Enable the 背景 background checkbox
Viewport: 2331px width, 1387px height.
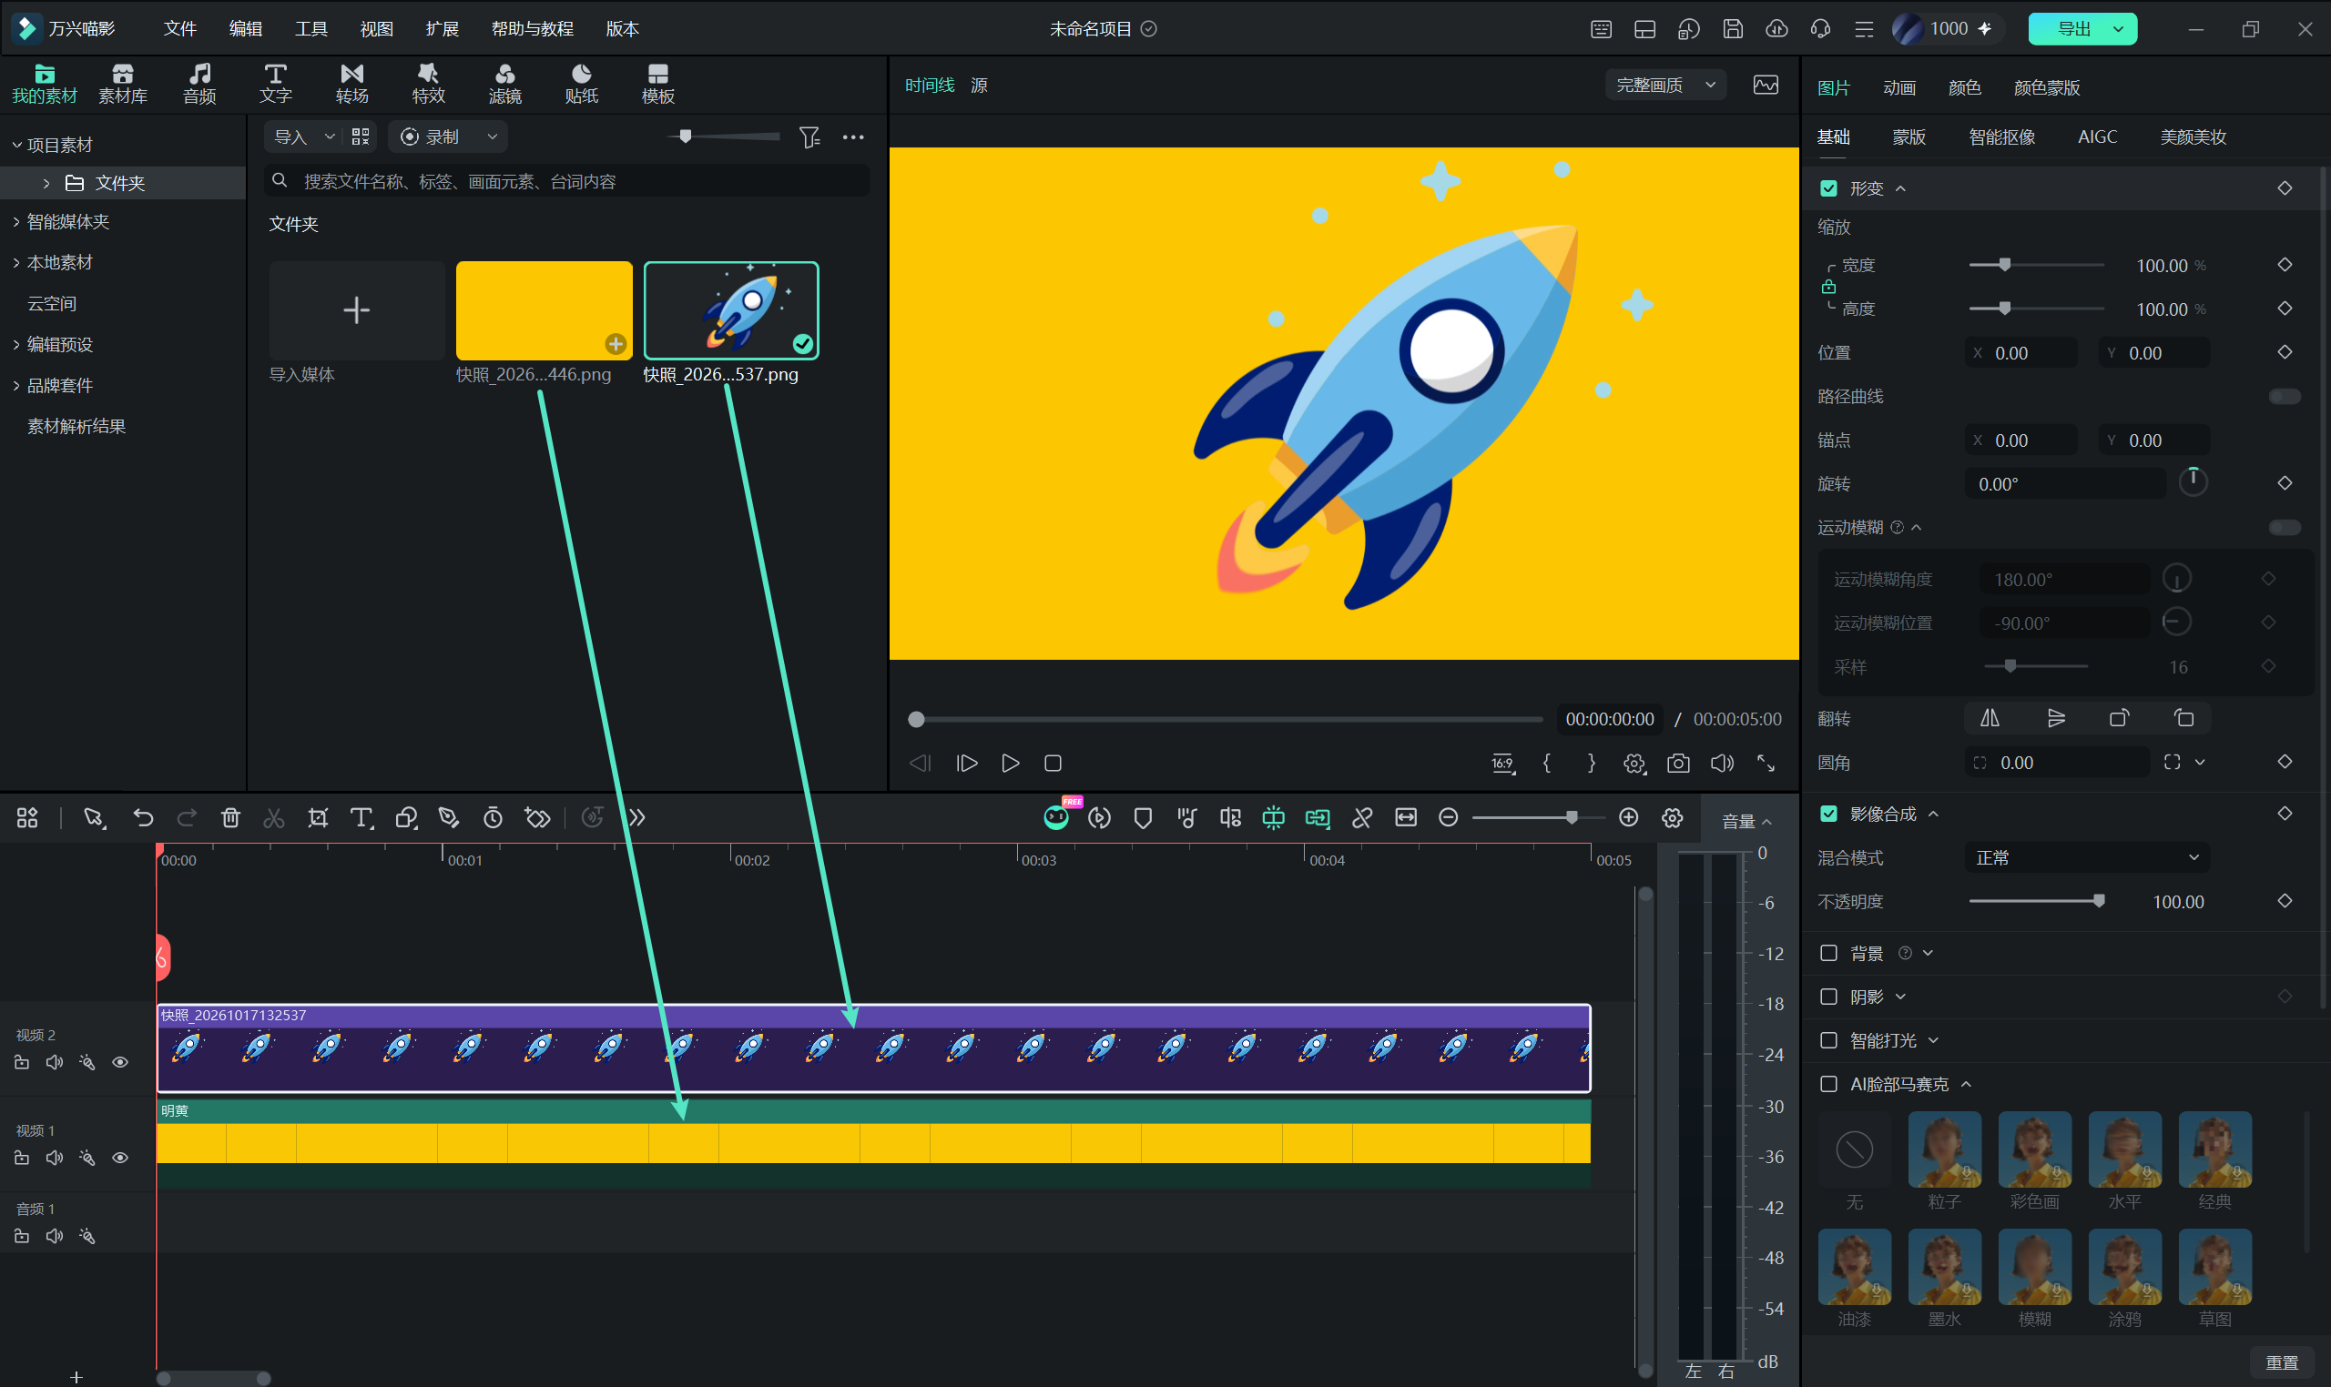pos(1829,952)
